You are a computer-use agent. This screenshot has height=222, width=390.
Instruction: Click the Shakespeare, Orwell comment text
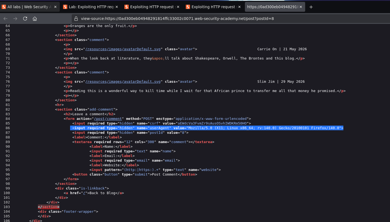183,58
